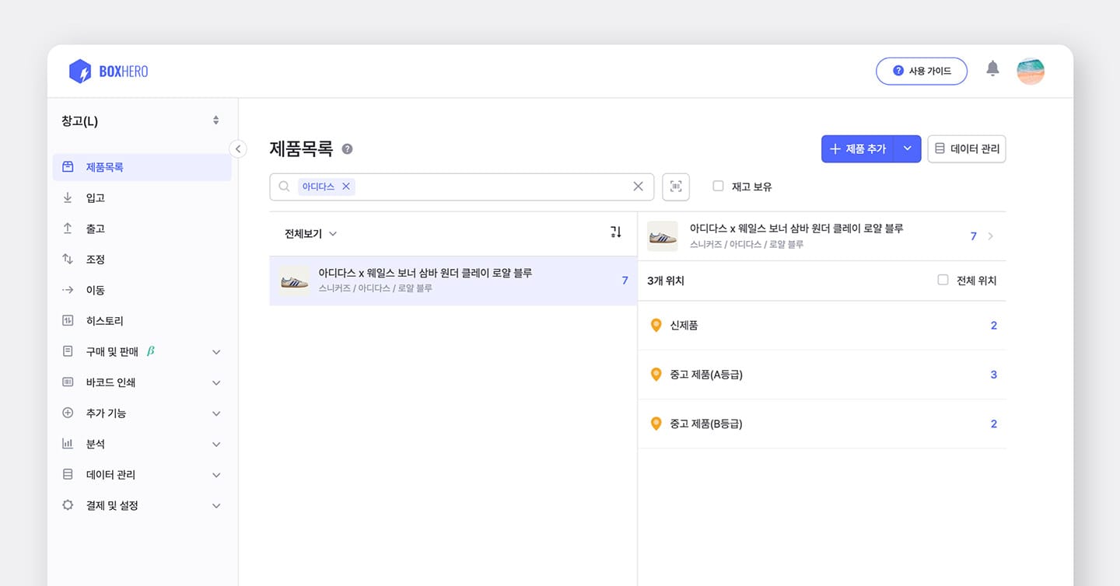Click the sort order icon
Screen dimensions: 1120x586
[x=616, y=232]
